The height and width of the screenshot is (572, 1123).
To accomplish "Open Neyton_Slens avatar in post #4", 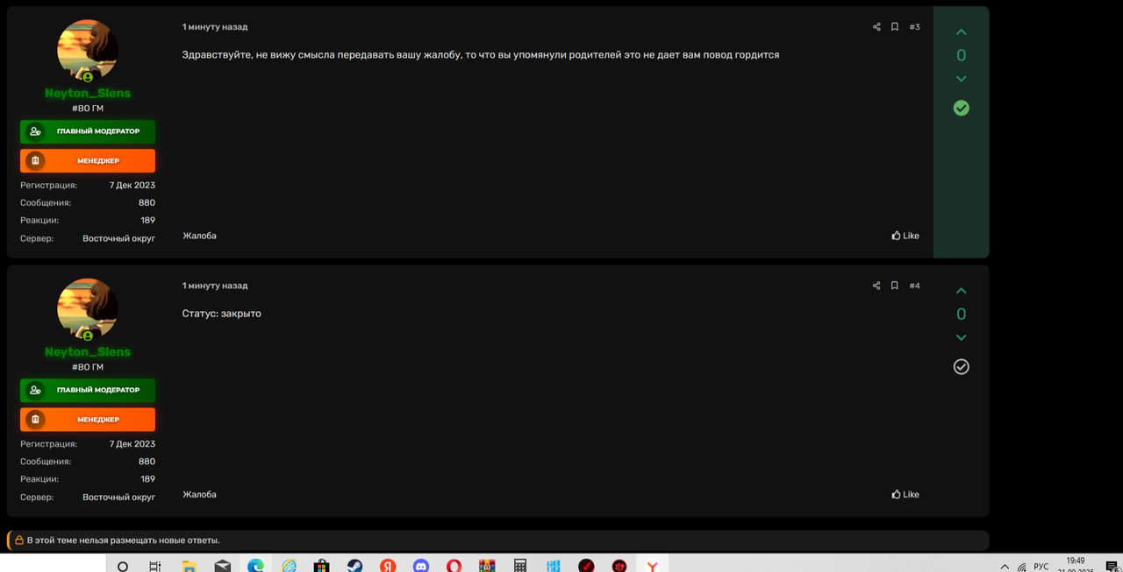I will point(88,308).
